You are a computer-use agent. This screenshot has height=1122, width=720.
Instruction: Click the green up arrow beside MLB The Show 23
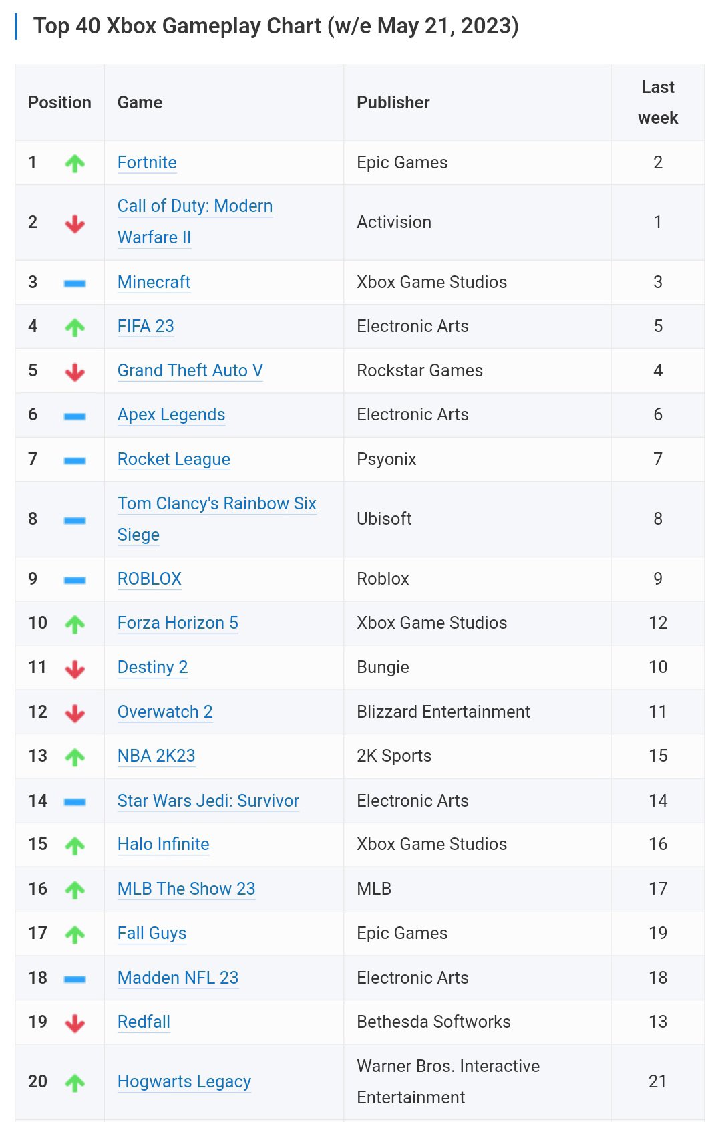75,890
